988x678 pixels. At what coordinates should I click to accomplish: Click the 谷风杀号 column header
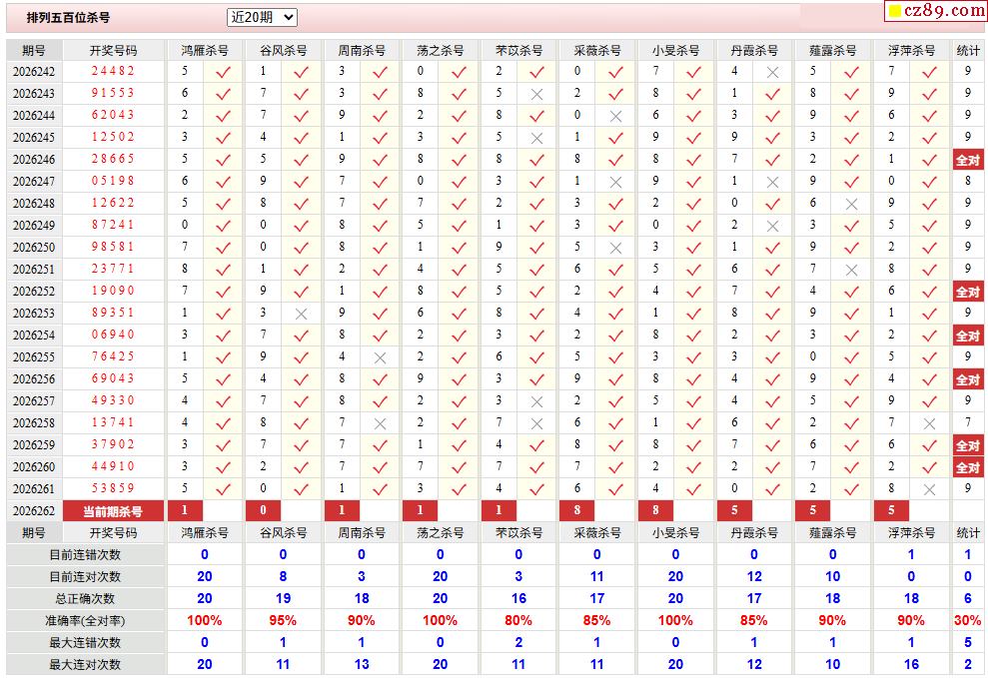[283, 50]
